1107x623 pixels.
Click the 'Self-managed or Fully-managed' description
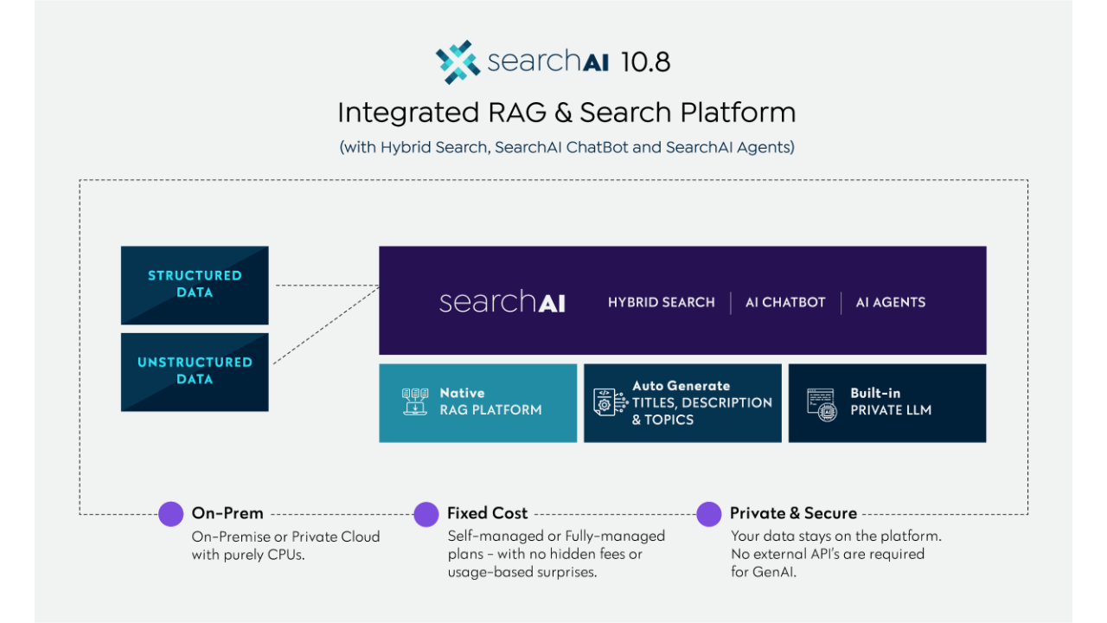point(556,554)
